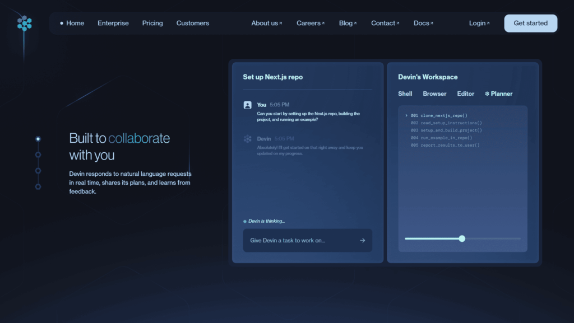The image size is (574, 323).
Task: Click the Cognition logo in top-left corner
Action: click(24, 23)
